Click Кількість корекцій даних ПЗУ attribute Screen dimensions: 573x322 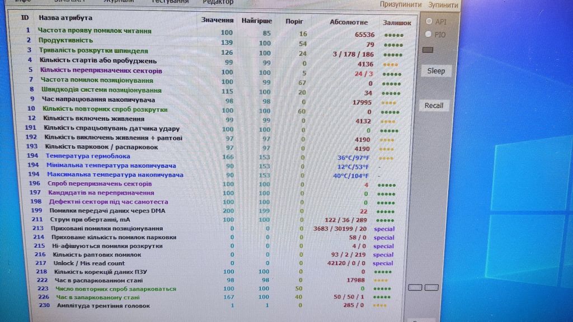pyautogui.click(x=101, y=272)
